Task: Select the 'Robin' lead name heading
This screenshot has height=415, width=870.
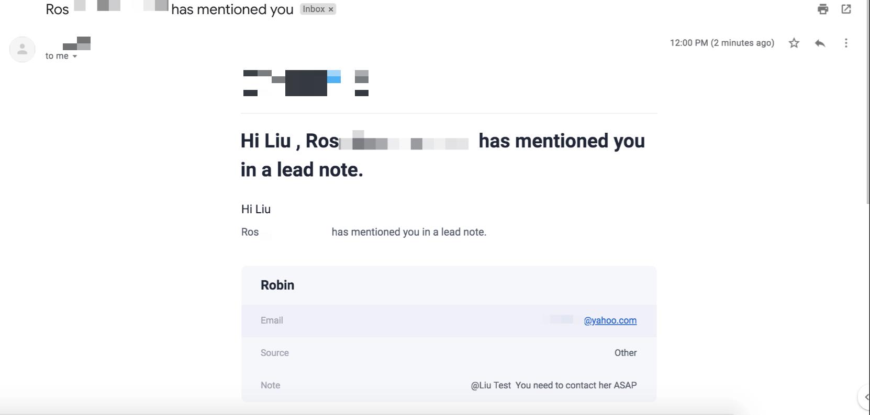Action: click(x=277, y=285)
